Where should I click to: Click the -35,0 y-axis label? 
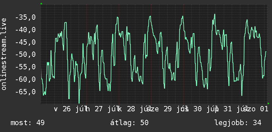click(25, 17)
